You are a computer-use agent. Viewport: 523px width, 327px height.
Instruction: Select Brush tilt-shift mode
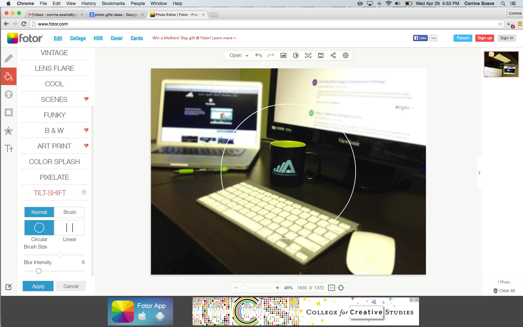[x=70, y=212]
